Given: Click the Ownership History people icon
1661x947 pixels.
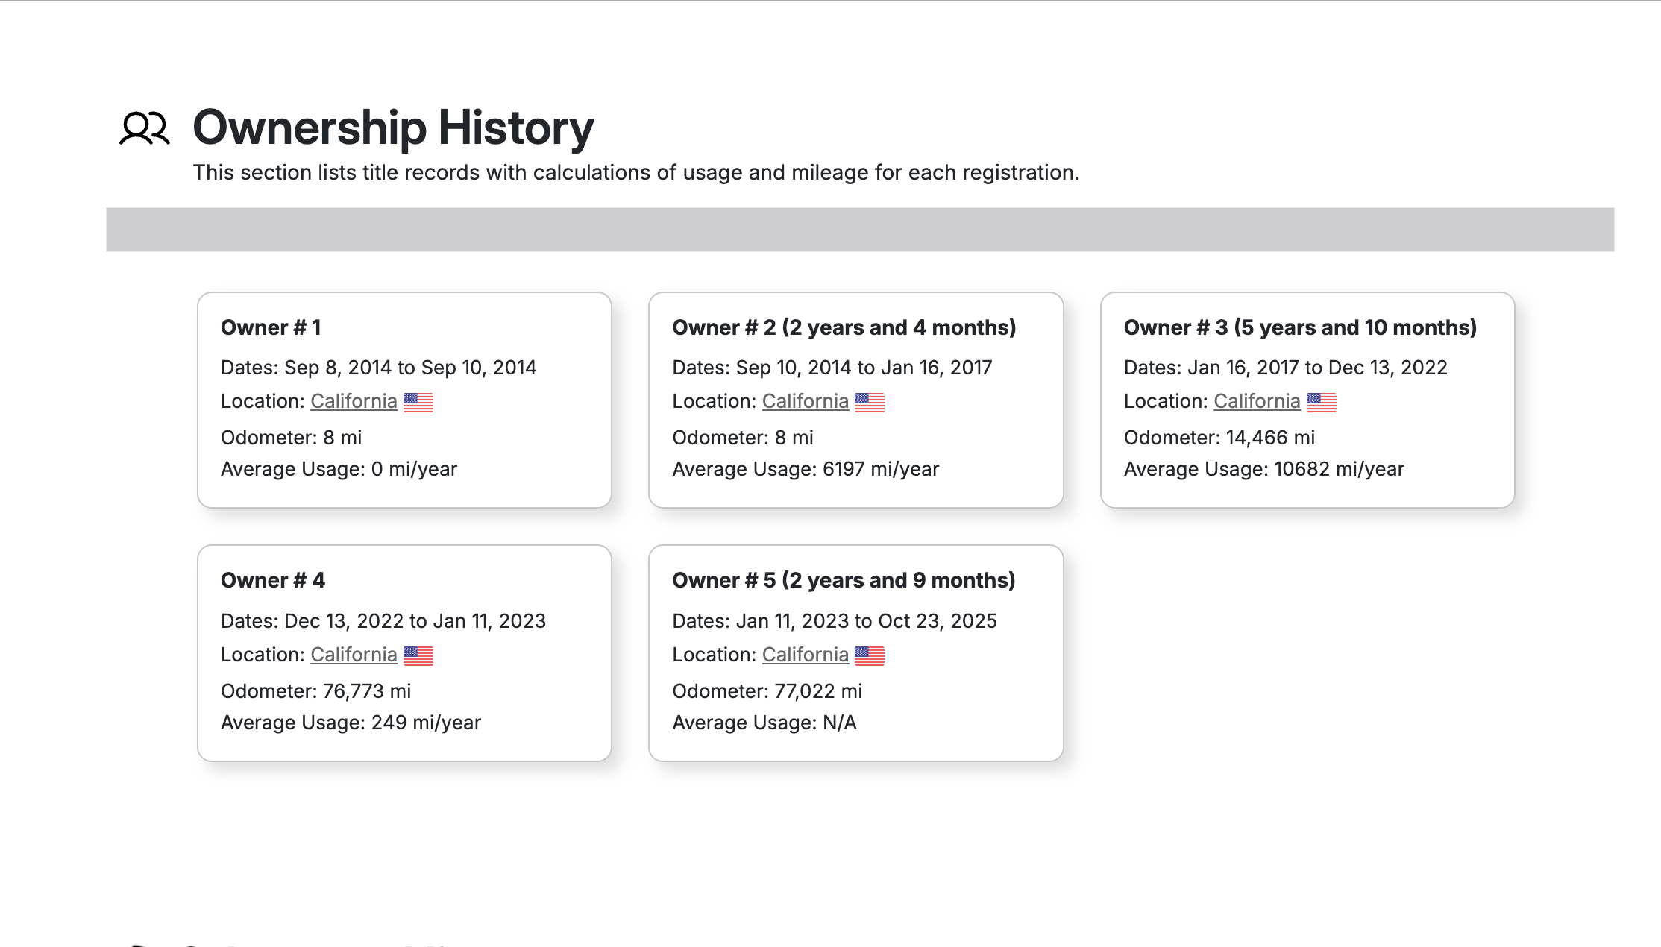Looking at the screenshot, I should click(146, 128).
